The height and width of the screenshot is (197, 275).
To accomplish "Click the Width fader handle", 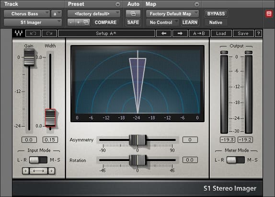I will coord(50,118).
